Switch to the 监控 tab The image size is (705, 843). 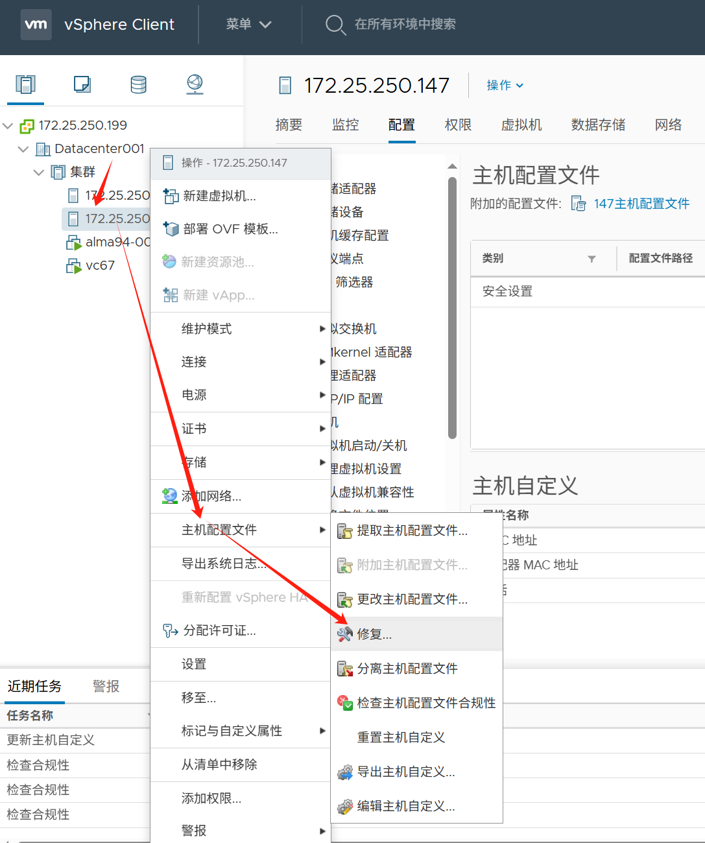(x=345, y=125)
